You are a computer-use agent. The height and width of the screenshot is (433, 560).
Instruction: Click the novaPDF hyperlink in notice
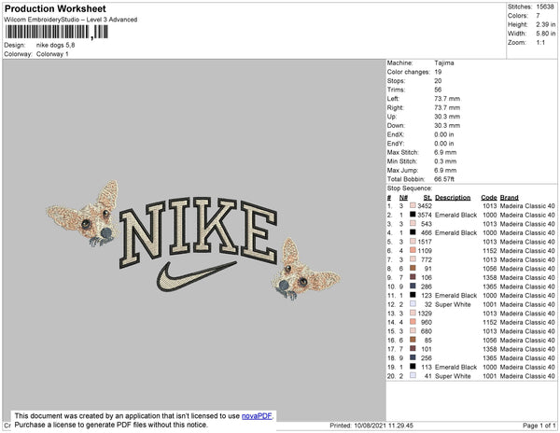[257, 416]
